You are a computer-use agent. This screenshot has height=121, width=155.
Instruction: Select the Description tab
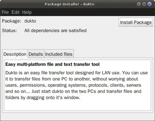(15, 54)
